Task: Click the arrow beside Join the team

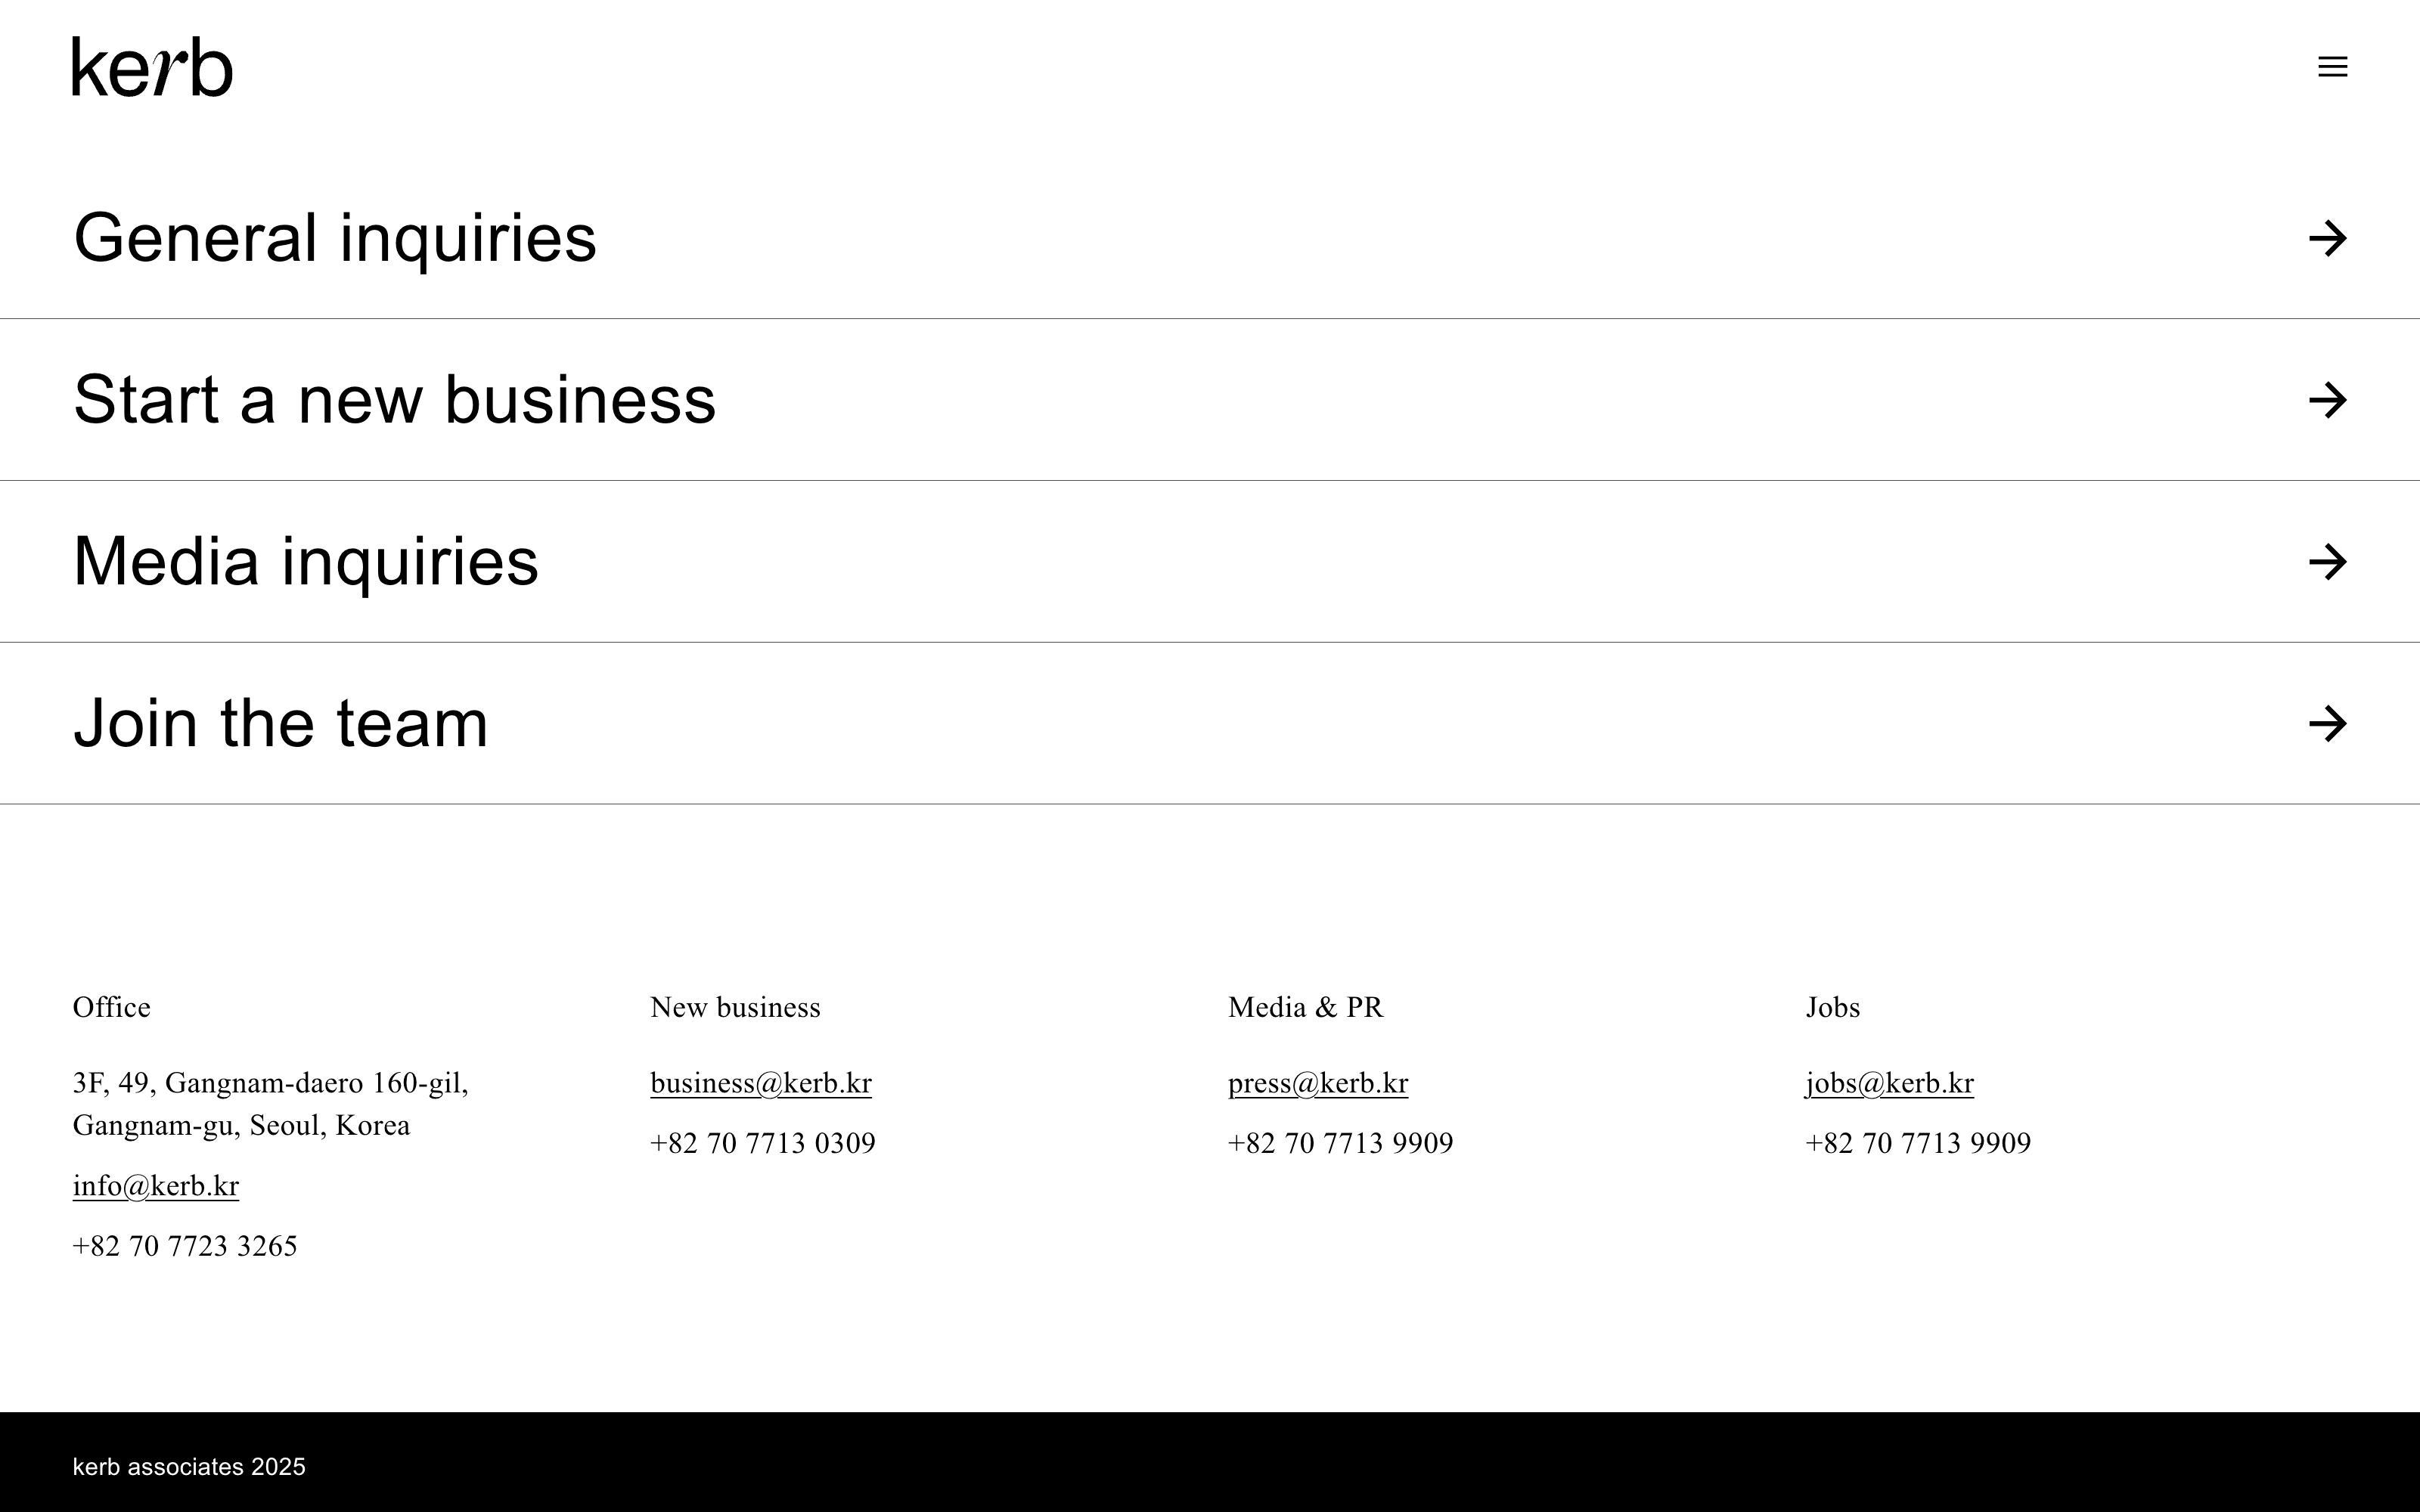Action: point(2327,724)
